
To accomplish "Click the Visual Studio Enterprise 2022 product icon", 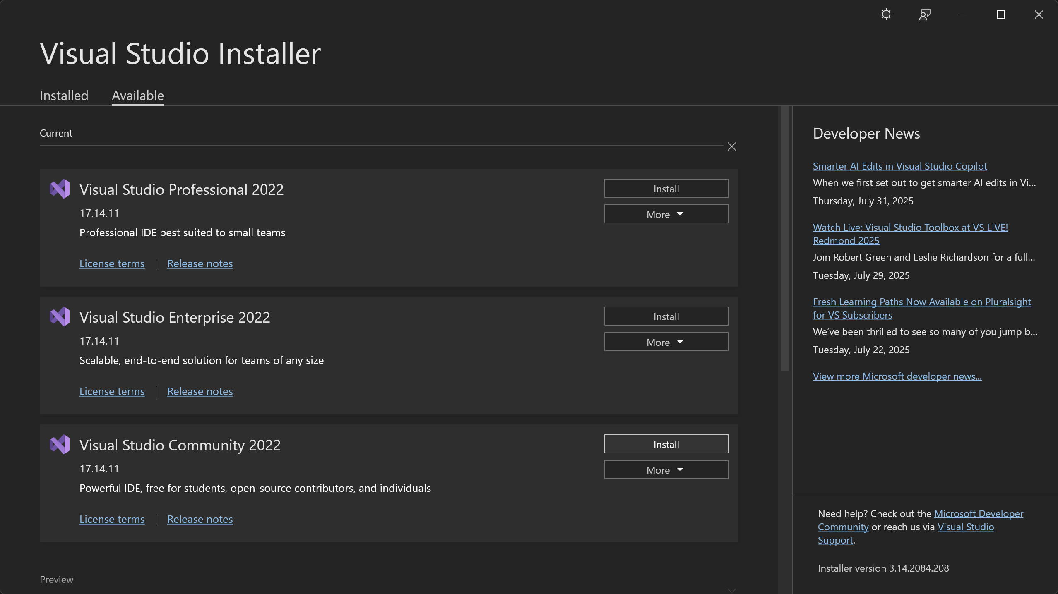I will 59,316.
